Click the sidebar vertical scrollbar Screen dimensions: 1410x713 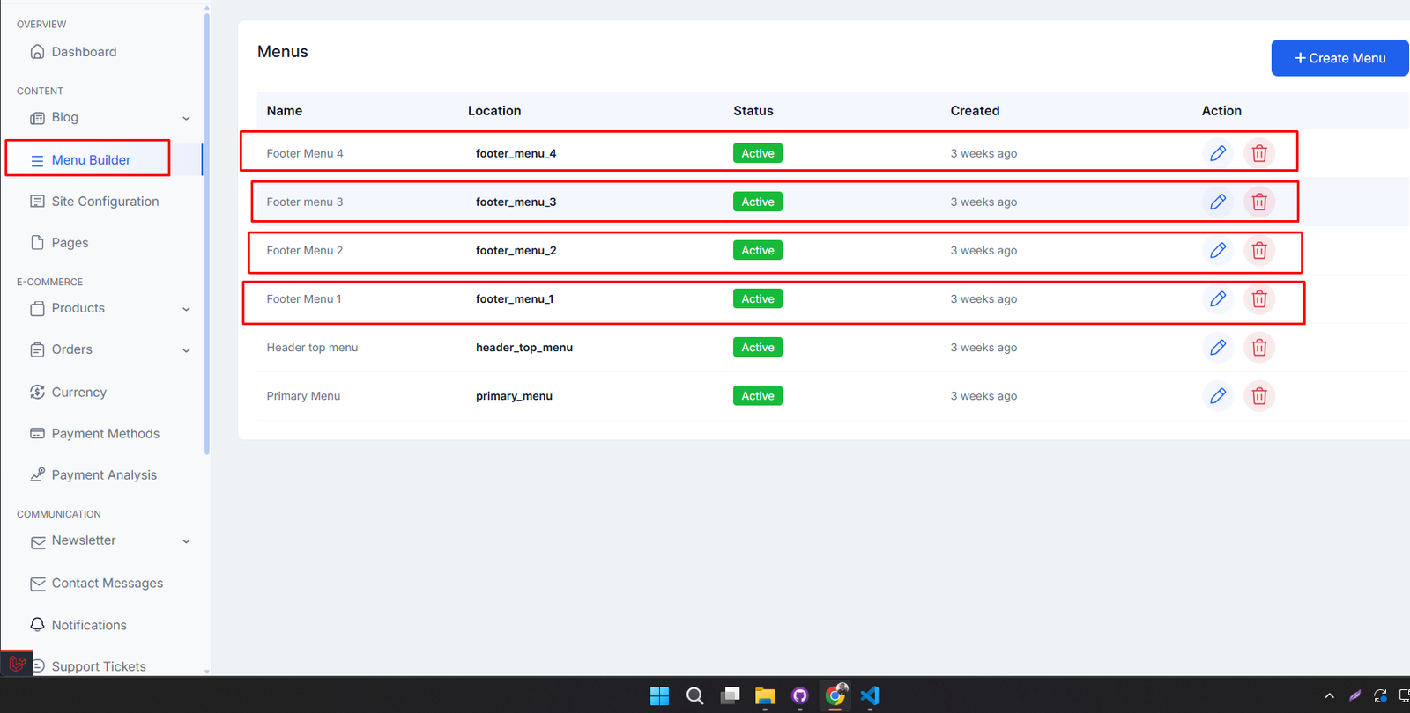click(207, 233)
